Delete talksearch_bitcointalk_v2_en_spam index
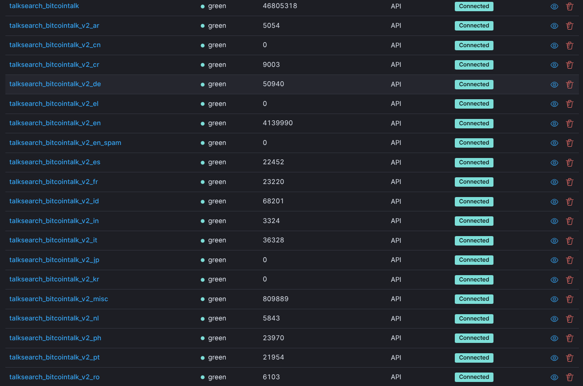 tap(570, 143)
